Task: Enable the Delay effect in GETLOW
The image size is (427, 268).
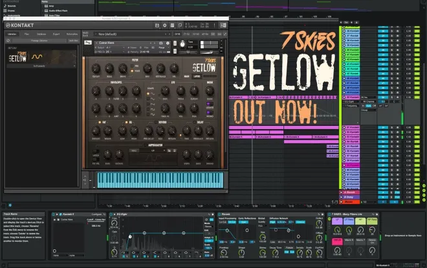Action: point(195,122)
